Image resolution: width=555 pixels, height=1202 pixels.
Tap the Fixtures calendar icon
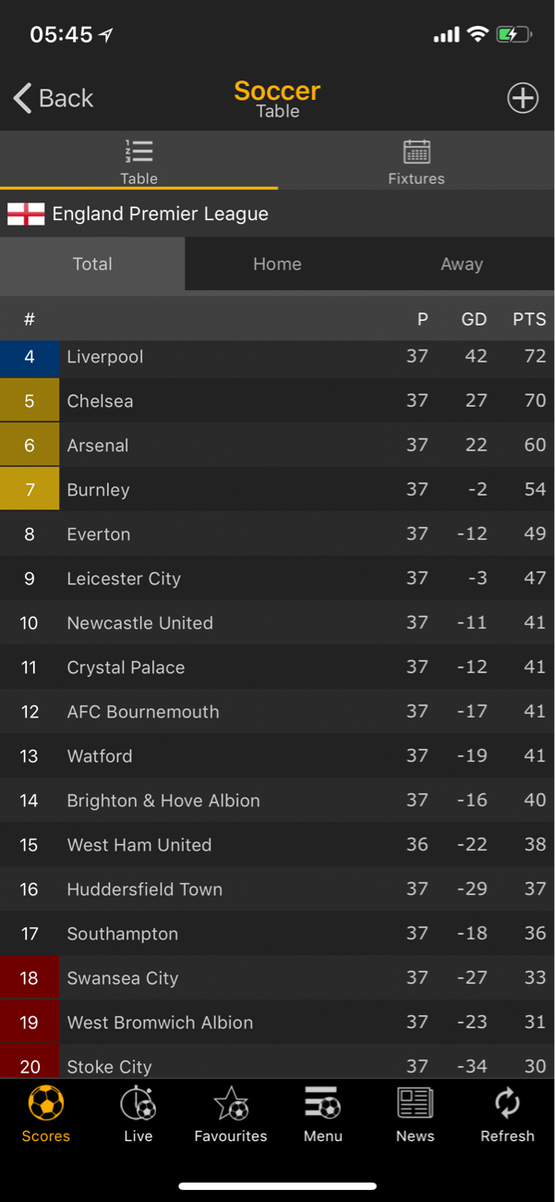coord(416,152)
